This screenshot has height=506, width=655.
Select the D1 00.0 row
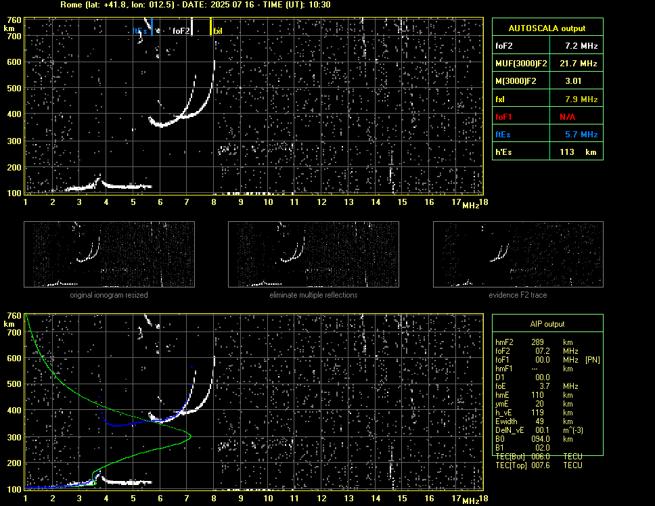point(522,377)
